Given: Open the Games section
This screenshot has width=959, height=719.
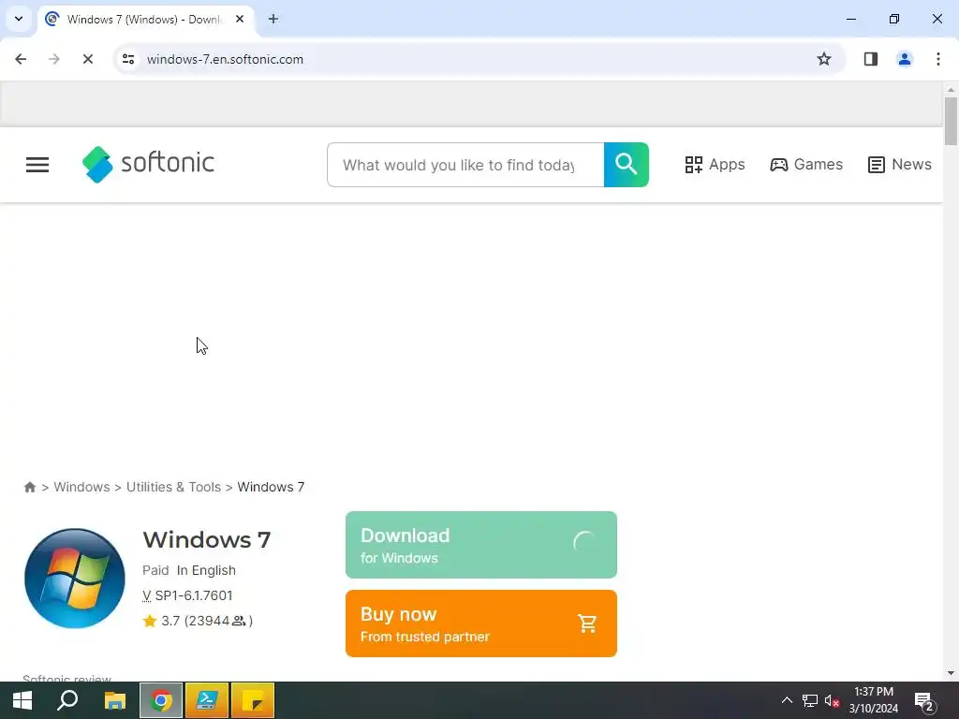Looking at the screenshot, I should (x=806, y=165).
